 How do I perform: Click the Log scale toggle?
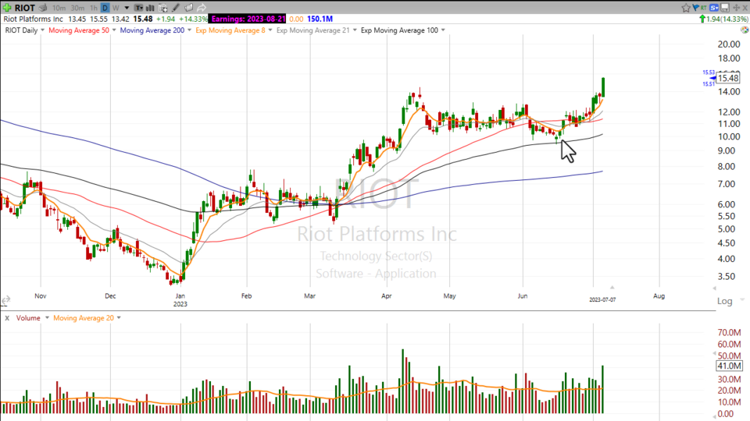(x=724, y=301)
